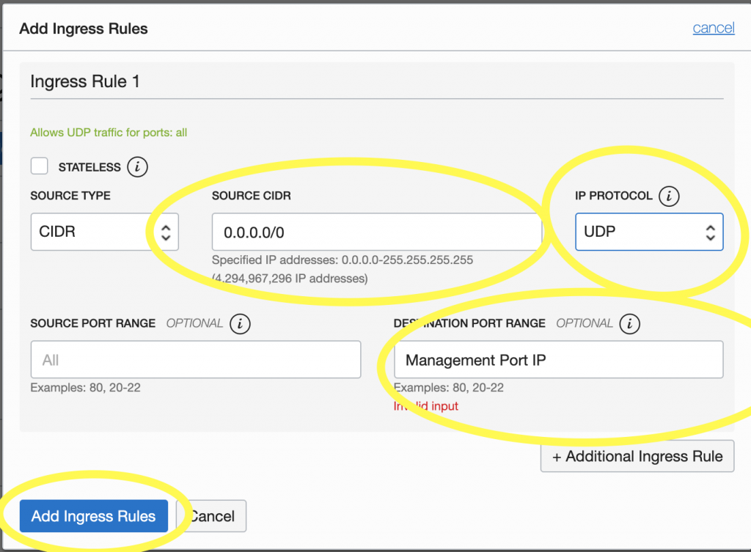Show Source Port Range info tooltip
This screenshot has width=751, height=552.
click(240, 323)
